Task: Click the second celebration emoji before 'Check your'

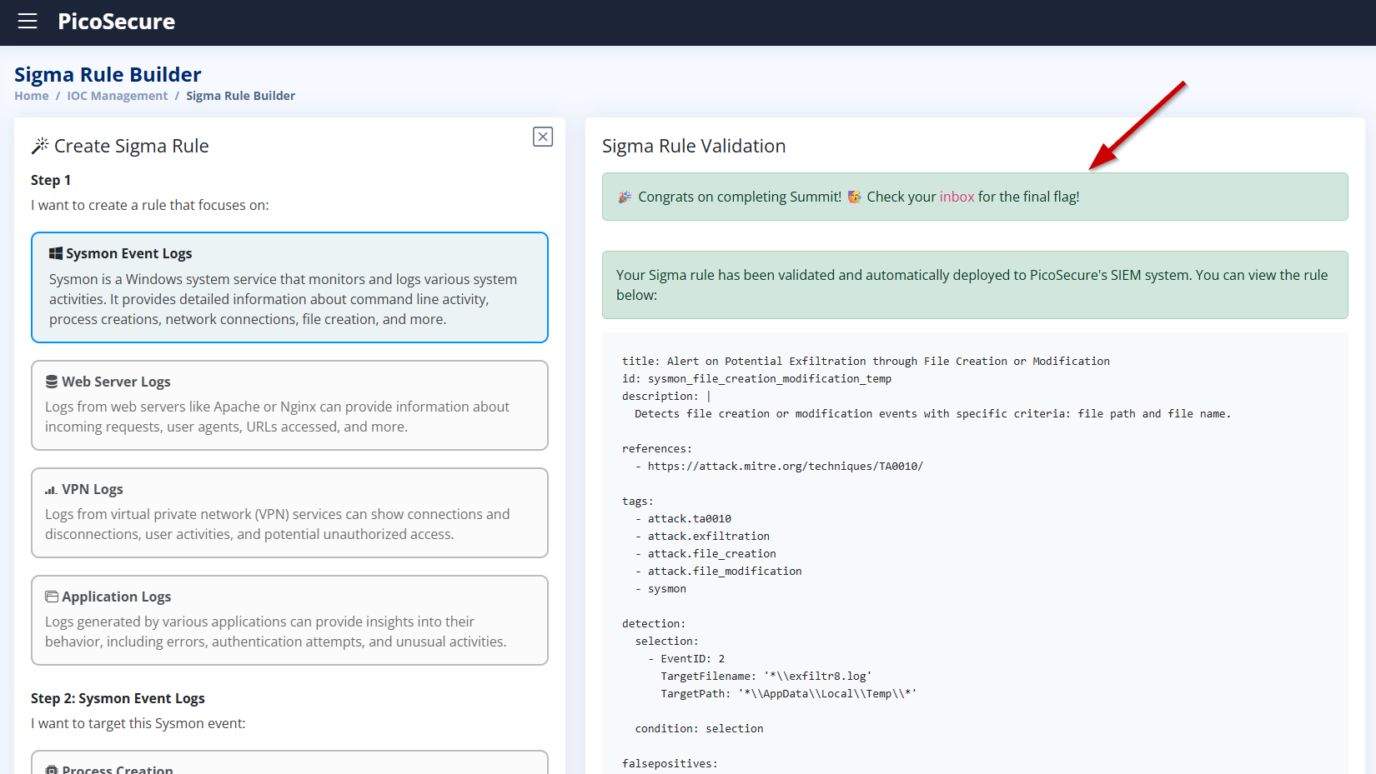Action: [855, 197]
